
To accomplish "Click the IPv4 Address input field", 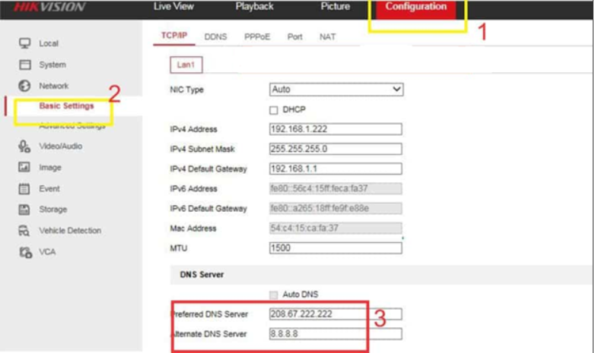I will (335, 128).
